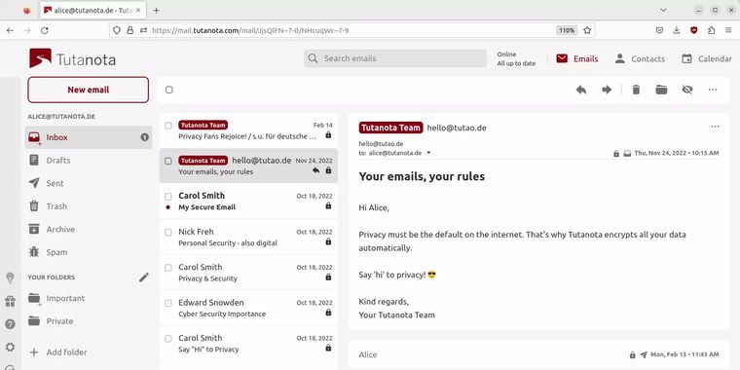
Task: Click the edit folders pencil icon
Action: [x=144, y=277]
